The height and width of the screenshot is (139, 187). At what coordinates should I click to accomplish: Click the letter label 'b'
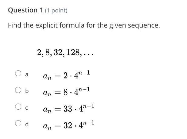(27, 91)
